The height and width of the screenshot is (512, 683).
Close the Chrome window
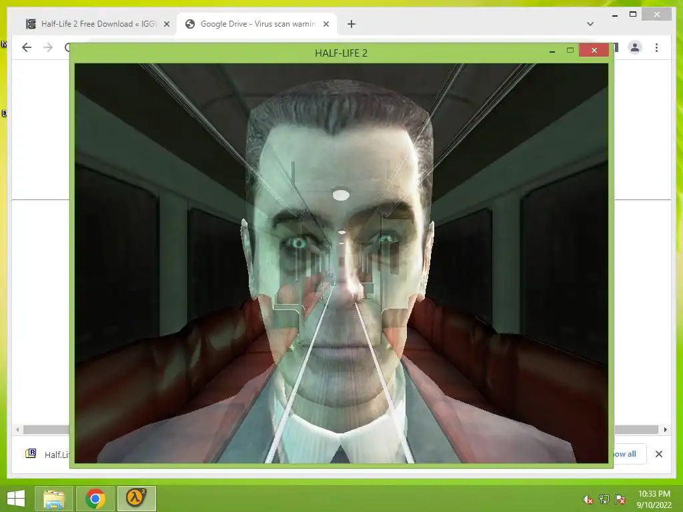tap(657, 15)
